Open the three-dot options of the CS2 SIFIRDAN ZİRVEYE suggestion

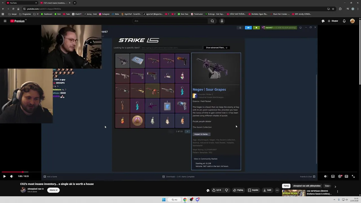point(337,191)
